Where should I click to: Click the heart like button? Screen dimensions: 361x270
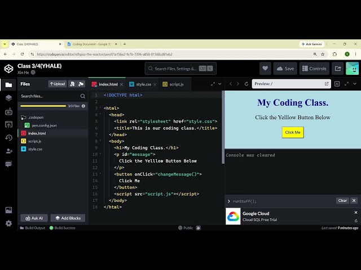(x=265, y=69)
